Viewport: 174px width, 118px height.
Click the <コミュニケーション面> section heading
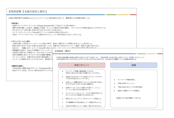click(21, 41)
